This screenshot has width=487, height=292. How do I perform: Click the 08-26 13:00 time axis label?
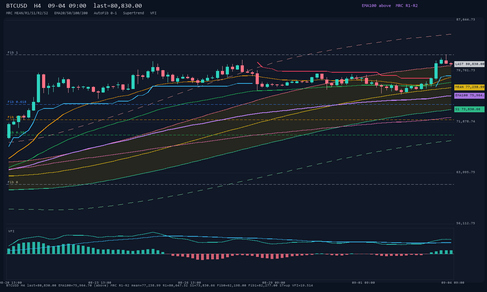click(x=190, y=283)
